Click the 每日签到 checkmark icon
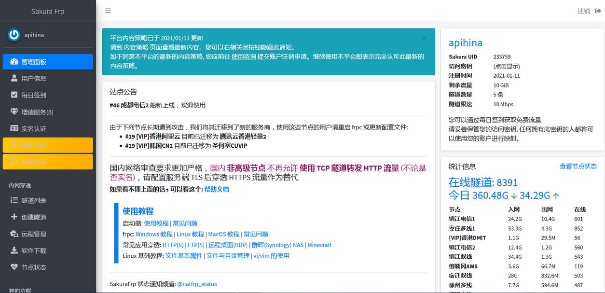The width and height of the screenshot is (605, 293). (x=14, y=95)
